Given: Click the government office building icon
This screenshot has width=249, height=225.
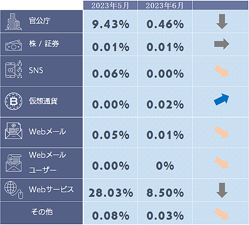Looking at the screenshot, I should (x=14, y=22).
